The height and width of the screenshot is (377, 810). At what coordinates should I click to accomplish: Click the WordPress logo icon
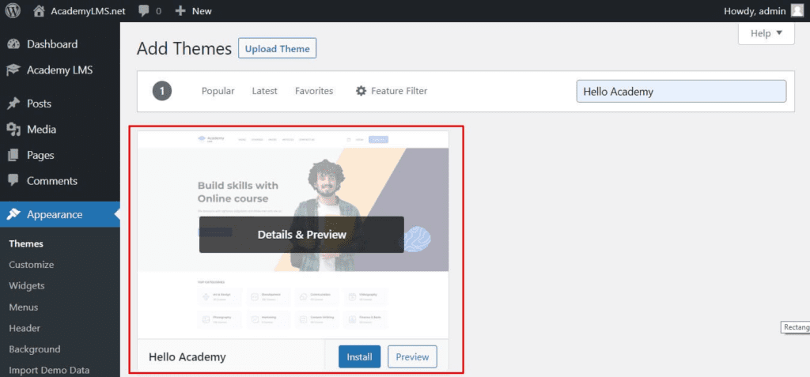(x=13, y=11)
